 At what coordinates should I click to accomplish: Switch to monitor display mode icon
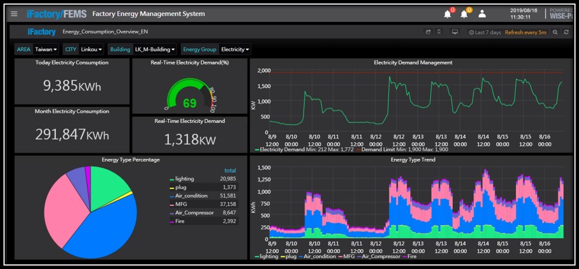455,32
